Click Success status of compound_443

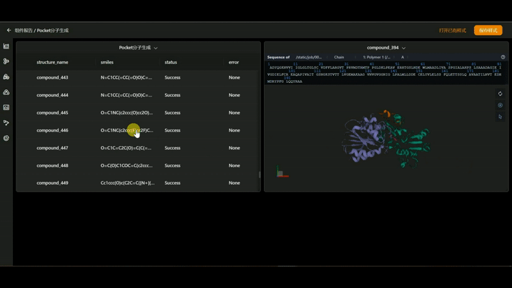172,77
